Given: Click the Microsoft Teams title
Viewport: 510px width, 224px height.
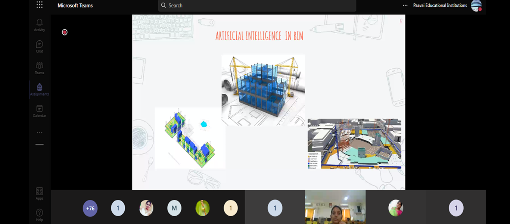Looking at the screenshot, I should point(75,6).
